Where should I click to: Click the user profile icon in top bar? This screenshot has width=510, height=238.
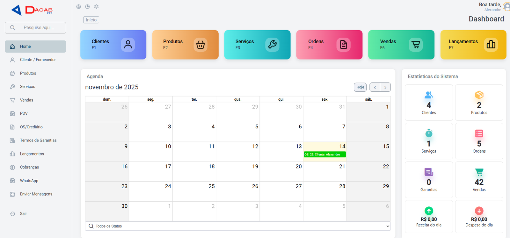coord(78,7)
